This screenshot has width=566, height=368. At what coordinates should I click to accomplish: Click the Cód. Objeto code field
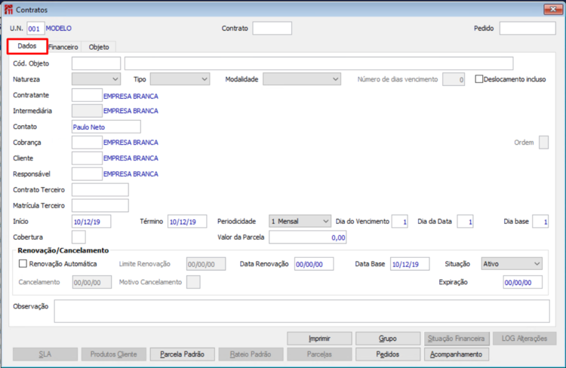coord(96,63)
